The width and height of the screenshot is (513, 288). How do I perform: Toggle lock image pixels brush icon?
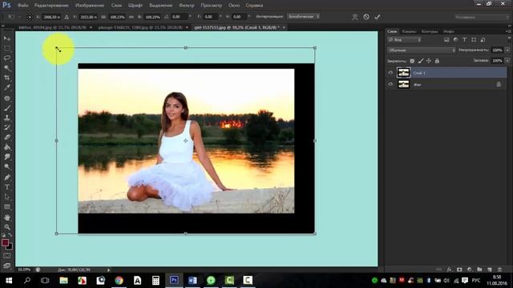point(420,61)
